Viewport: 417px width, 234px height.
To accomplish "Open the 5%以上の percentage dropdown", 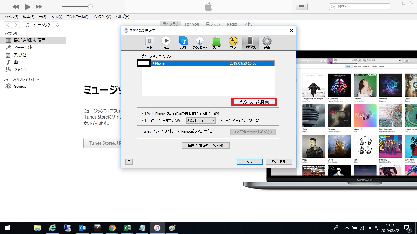I will (201, 121).
